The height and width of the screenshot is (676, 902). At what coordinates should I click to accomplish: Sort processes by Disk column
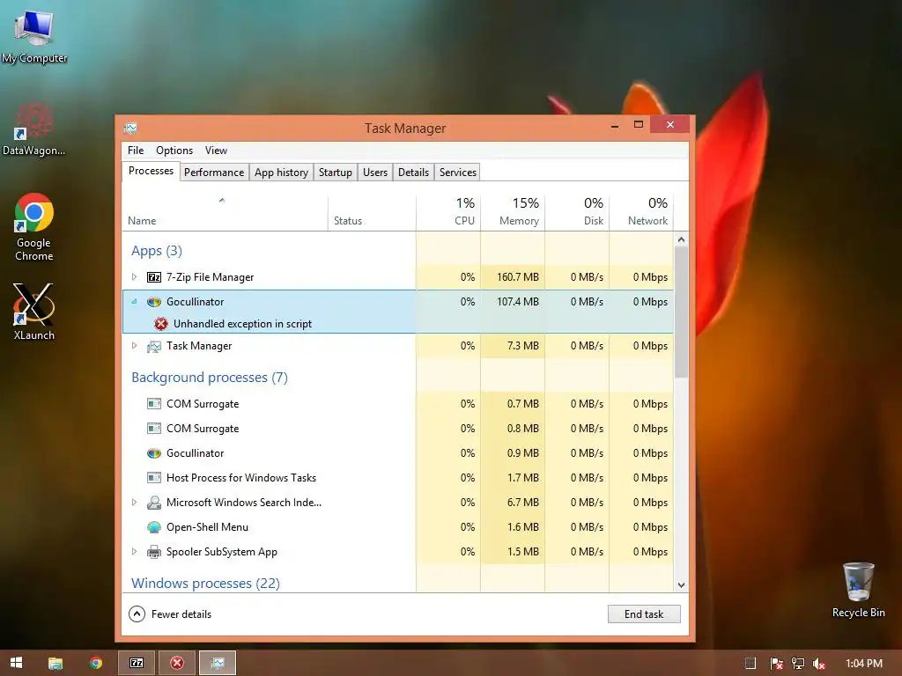pyautogui.click(x=577, y=213)
